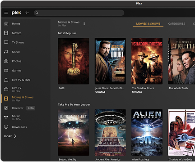Click the Music note icon
The width and height of the screenshot is (195, 162).
(x=6, y=52)
